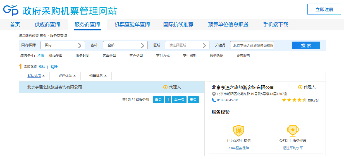344x159 pixels.
Task: Click the company name heading in detail panel
Action: (243, 88)
